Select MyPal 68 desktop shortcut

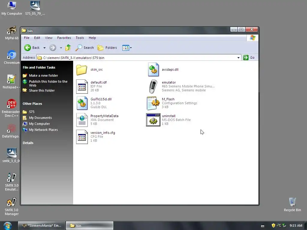[x=12, y=33]
